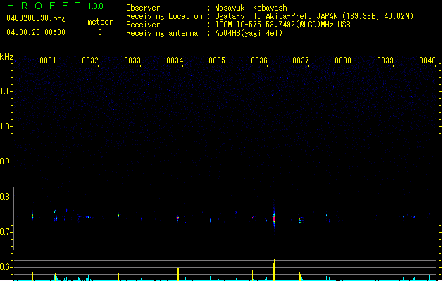Click the 0837 time marker

(301, 60)
